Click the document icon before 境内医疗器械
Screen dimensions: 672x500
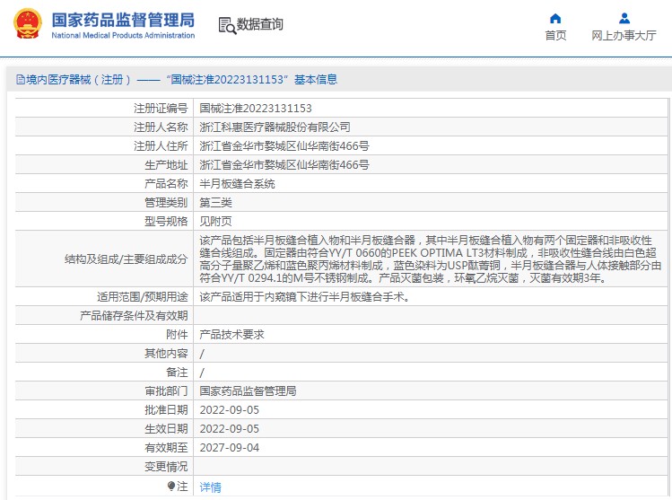(x=20, y=79)
